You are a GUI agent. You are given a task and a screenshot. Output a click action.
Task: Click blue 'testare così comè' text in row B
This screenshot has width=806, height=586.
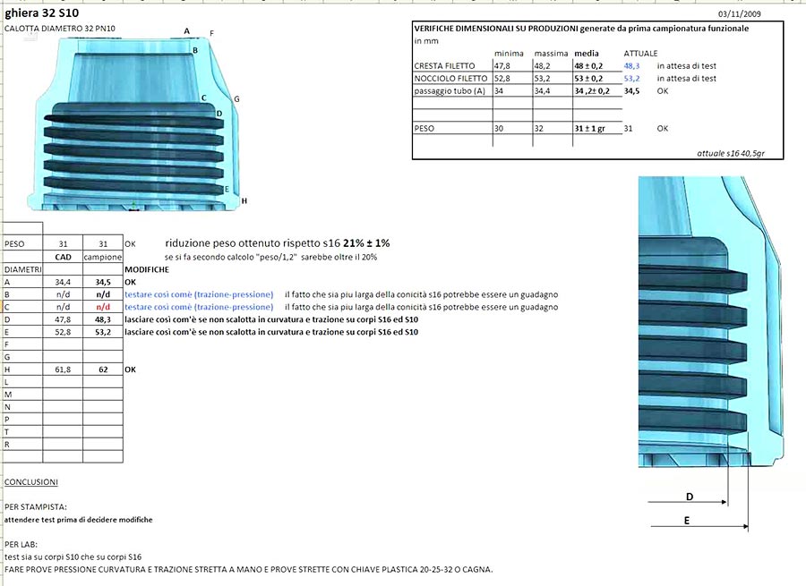[x=199, y=294]
